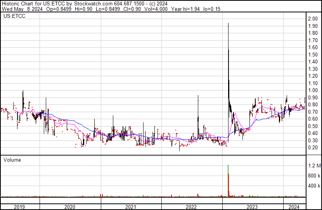Click the Lo=0.8499 header value
Screen dimensions: 322x210
click(x=108, y=9)
